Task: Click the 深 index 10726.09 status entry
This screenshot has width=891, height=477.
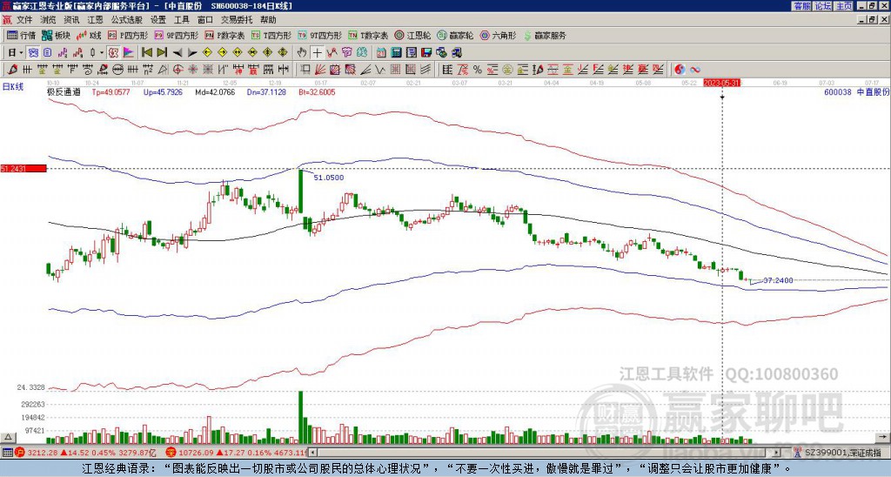Action: (x=237, y=453)
